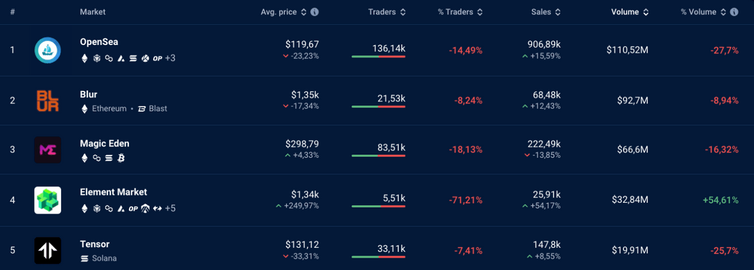Click the OpenSea marketplace logo
The height and width of the screenshot is (270, 754).
click(x=48, y=50)
